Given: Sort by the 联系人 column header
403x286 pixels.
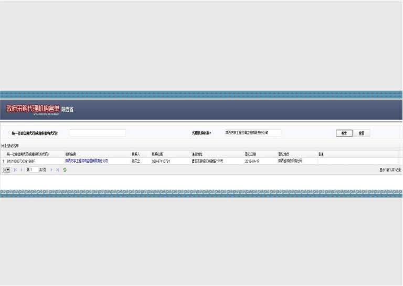Looking at the screenshot, I should [x=135, y=154].
